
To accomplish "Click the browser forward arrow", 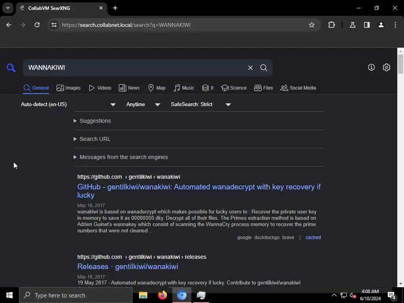I will pyautogui.click(x=22, y=25).
